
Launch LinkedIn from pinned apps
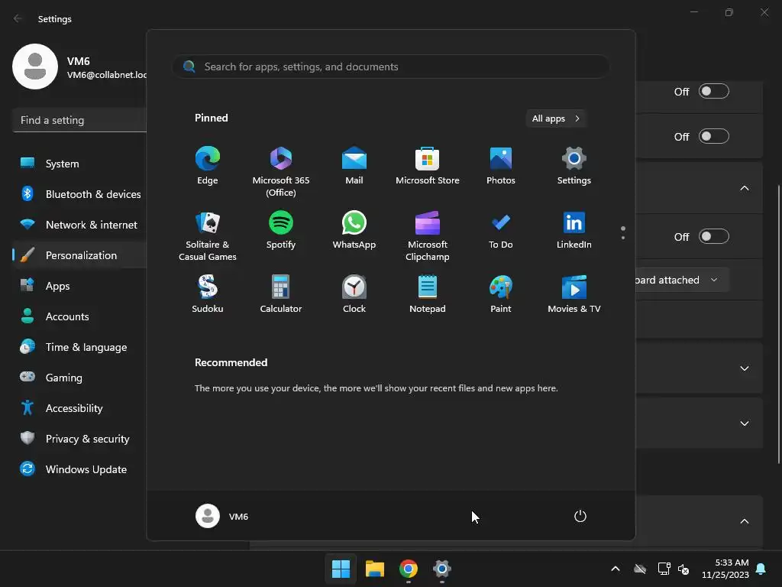574,230
